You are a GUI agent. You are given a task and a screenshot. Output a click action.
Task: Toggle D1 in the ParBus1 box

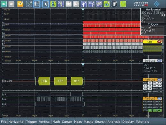150,83
